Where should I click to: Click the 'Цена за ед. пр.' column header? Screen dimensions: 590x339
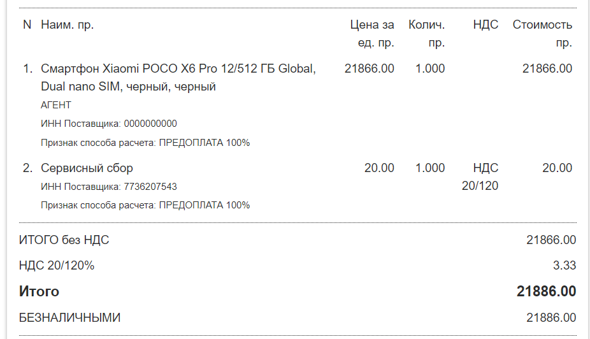pyautogui.click(x=372, y=34)
